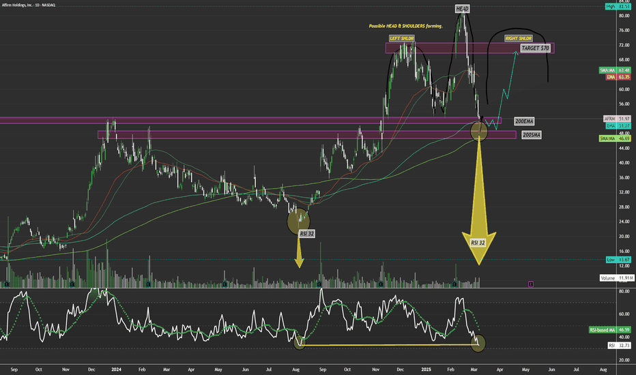
Task: Click the Affirm Holdings, Inc. chart title
Action: [29, 5]
